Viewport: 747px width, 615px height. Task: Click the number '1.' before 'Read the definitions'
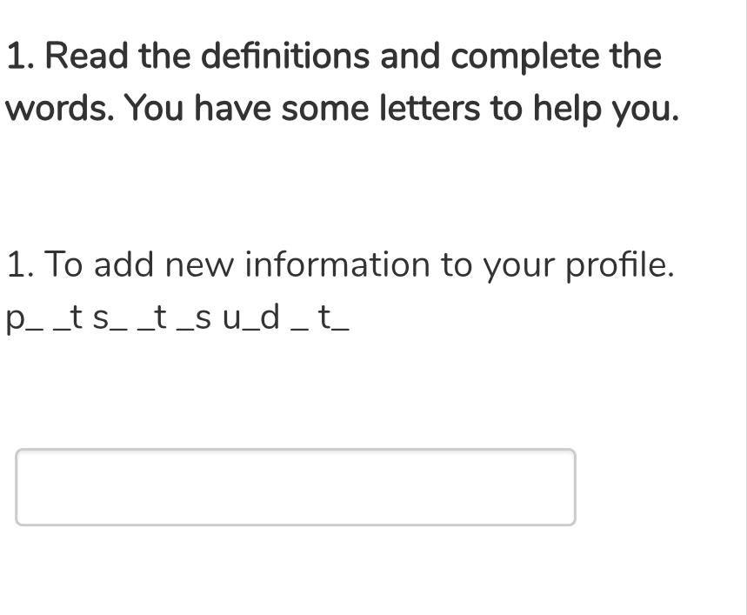(21, 57)
